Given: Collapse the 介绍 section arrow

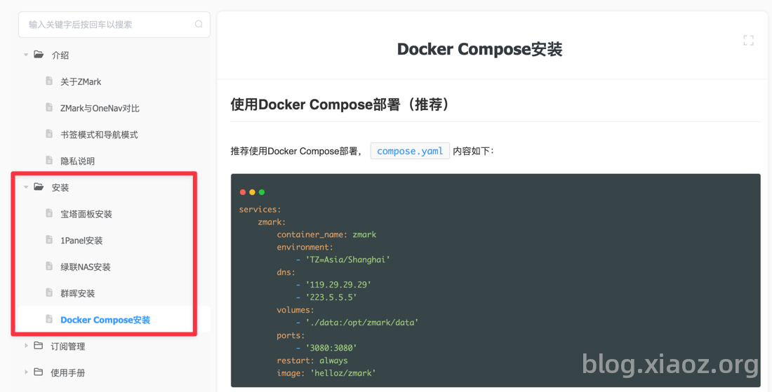Looking at the screenshot, I should [26, 55].
